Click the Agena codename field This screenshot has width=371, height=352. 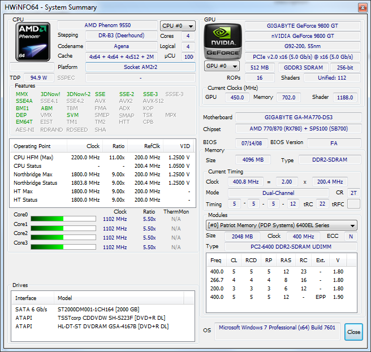122,46
